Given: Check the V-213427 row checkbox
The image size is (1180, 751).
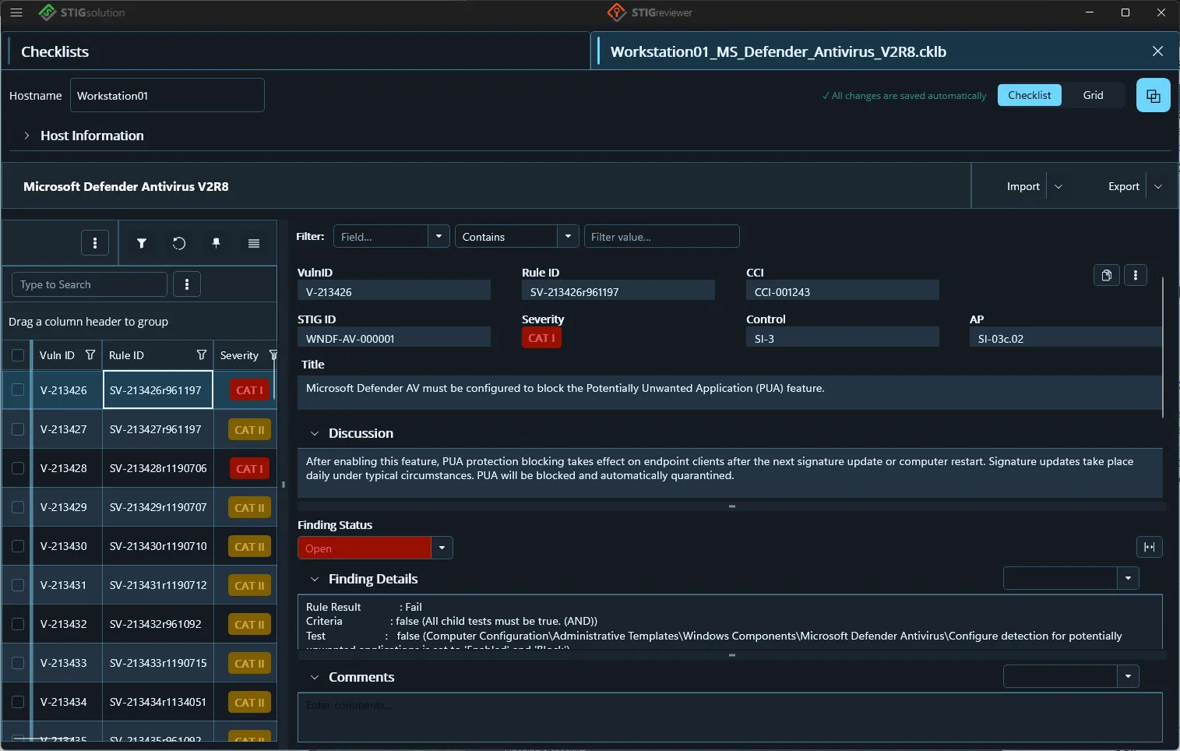Looking at the screenshot, I should pyautogui.click(x=18, y=429).
